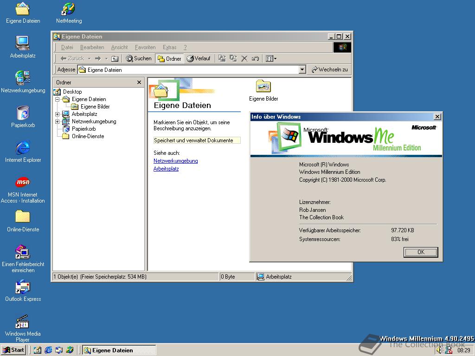
Task: Follow the Netzwerkumgebung link
Action: pos(176,161)
